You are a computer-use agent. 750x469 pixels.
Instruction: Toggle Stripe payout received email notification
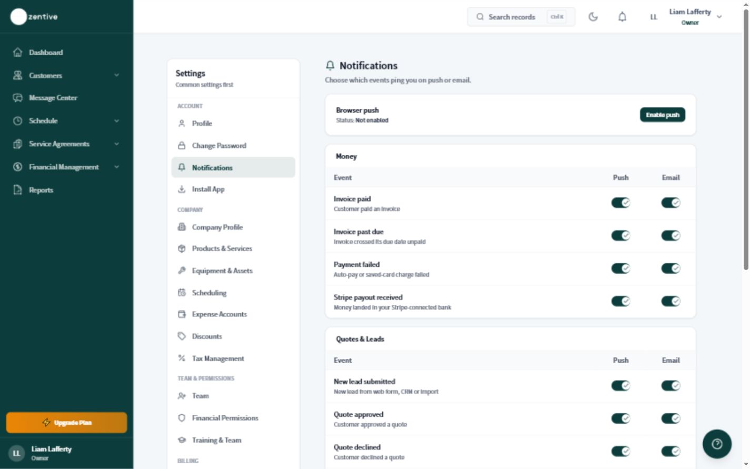tap(671, 301)
